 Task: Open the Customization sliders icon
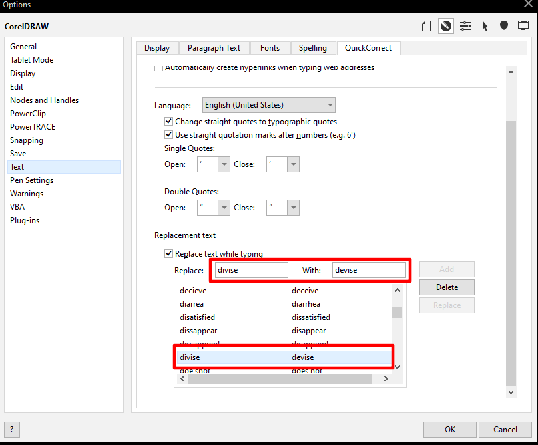tap(465, 26)
